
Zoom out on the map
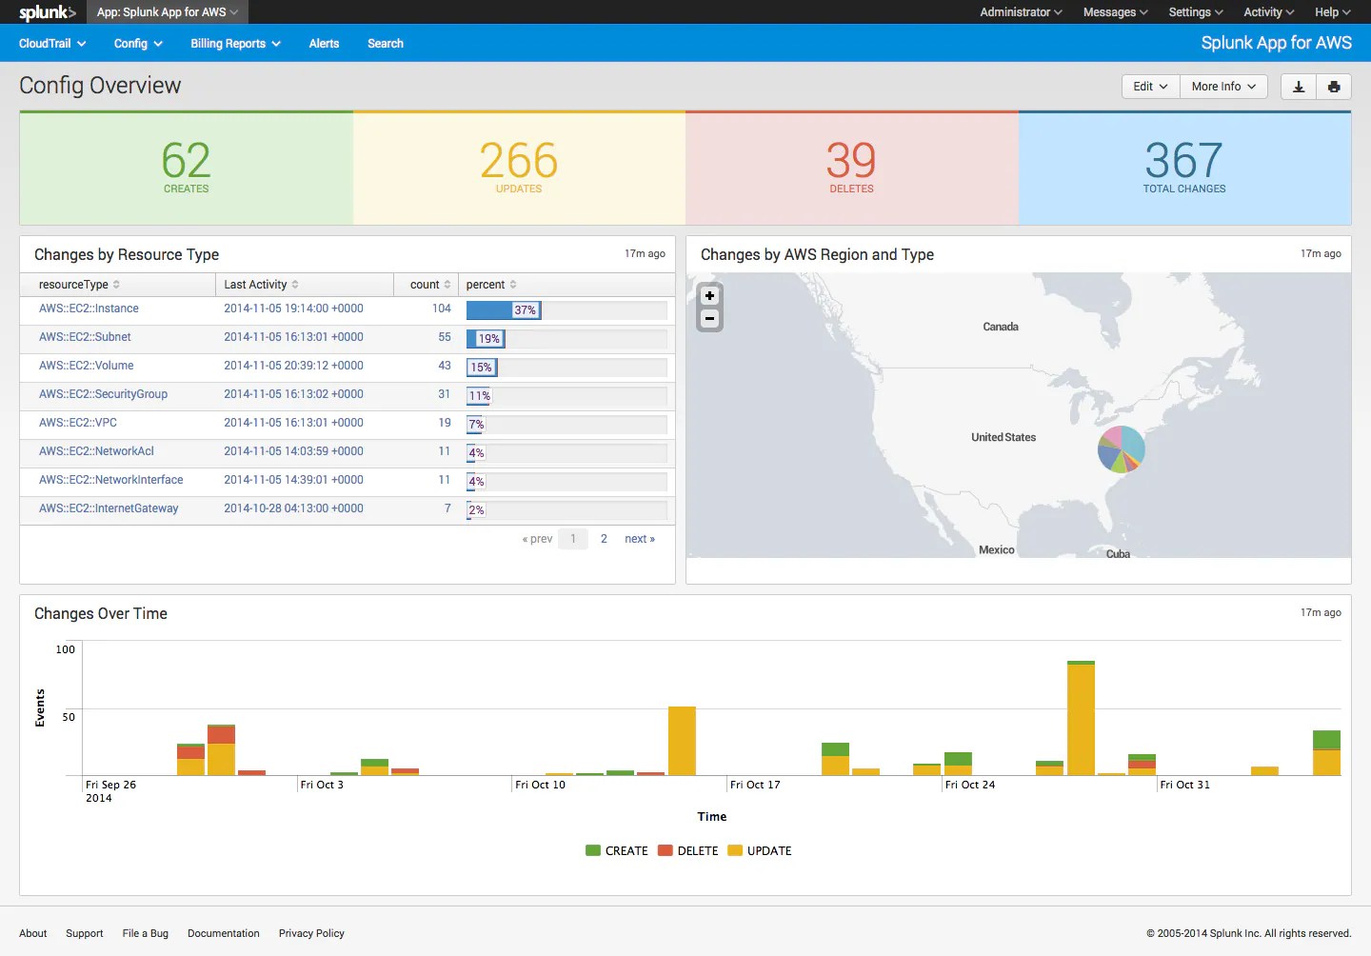[x=709, y=319]
